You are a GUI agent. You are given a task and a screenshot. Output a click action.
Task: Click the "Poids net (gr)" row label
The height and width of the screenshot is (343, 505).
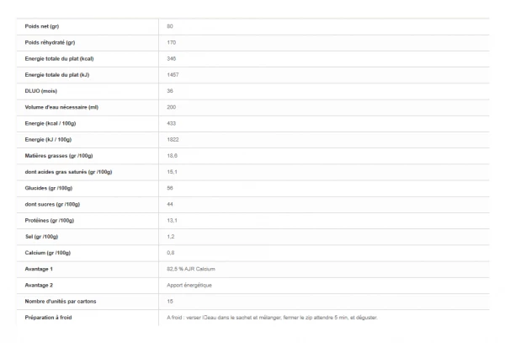(x=41, y=26)
